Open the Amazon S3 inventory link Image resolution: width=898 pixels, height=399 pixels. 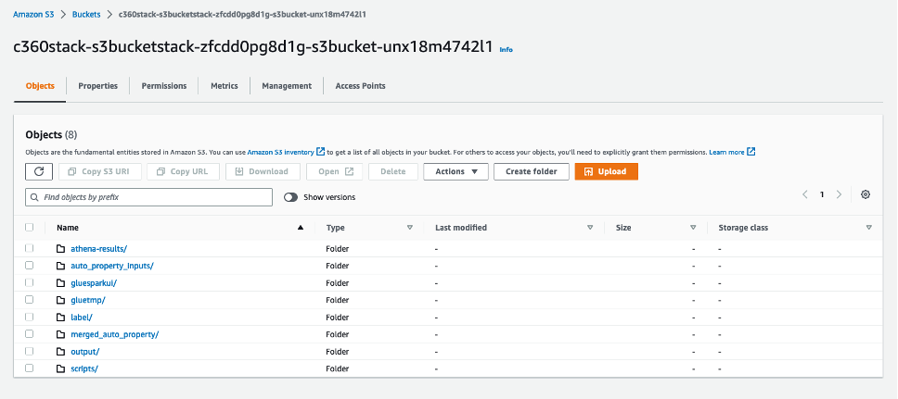pyautogui.click(x=280, y=152)
